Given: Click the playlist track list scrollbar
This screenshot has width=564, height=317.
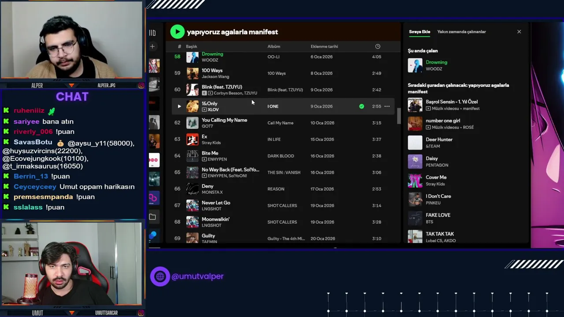Looking at the screenshot, I should (399, 115).
